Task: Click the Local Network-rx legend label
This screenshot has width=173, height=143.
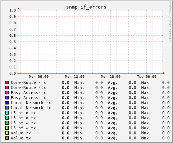Action: click(x=31, y=103)
